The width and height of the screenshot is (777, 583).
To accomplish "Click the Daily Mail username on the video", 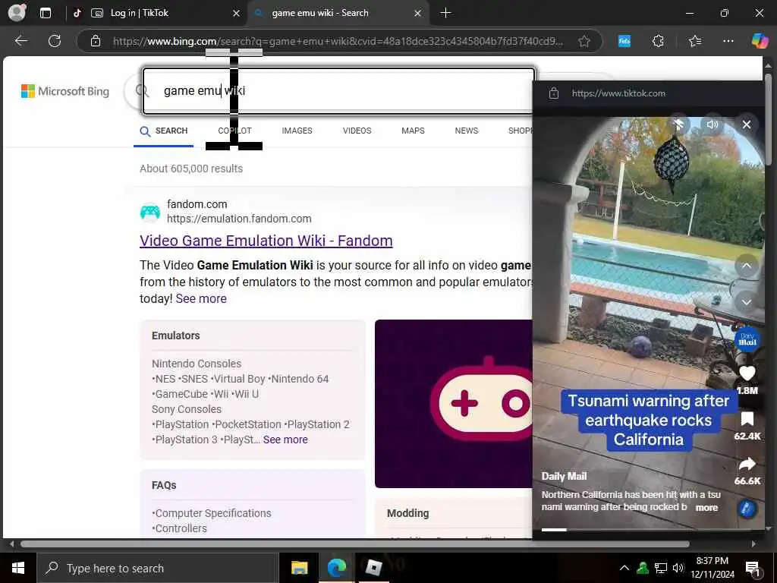I will coord(564,477).
